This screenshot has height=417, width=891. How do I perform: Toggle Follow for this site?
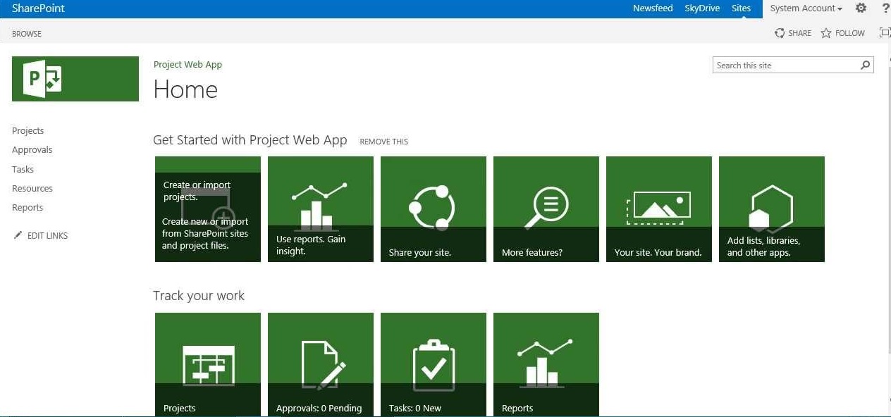[843, 33]
